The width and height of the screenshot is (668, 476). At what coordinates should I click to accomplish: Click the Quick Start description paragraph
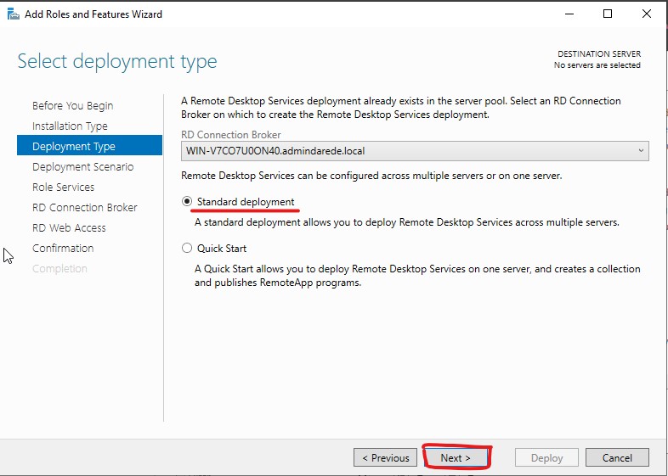point(417,276)
